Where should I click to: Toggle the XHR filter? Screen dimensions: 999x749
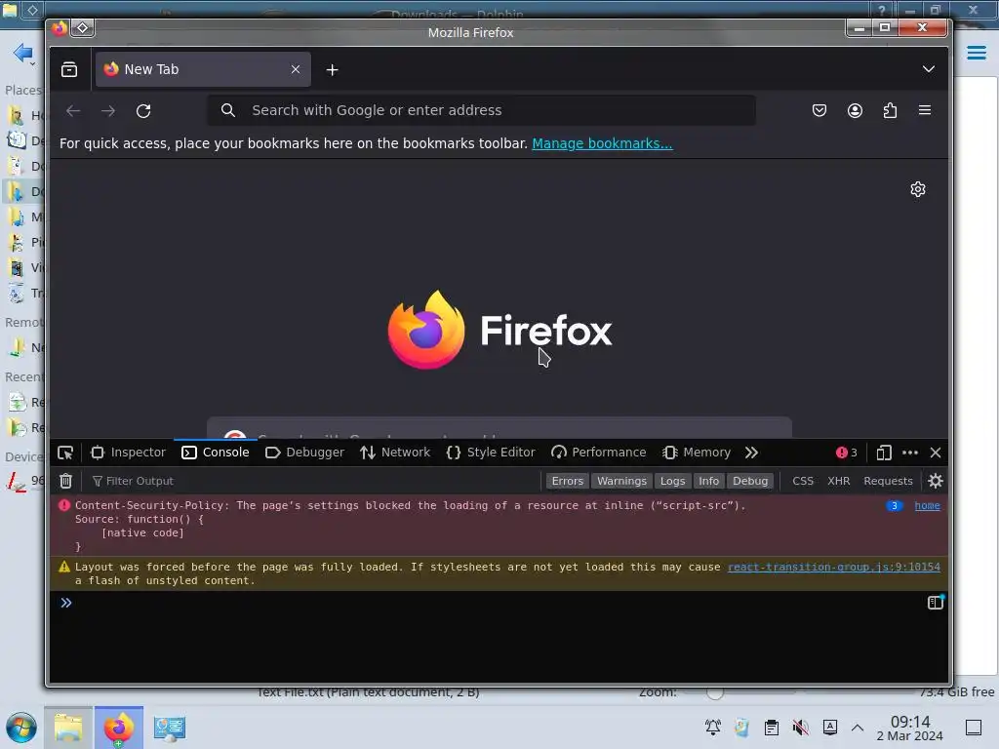tap(838, 481)
